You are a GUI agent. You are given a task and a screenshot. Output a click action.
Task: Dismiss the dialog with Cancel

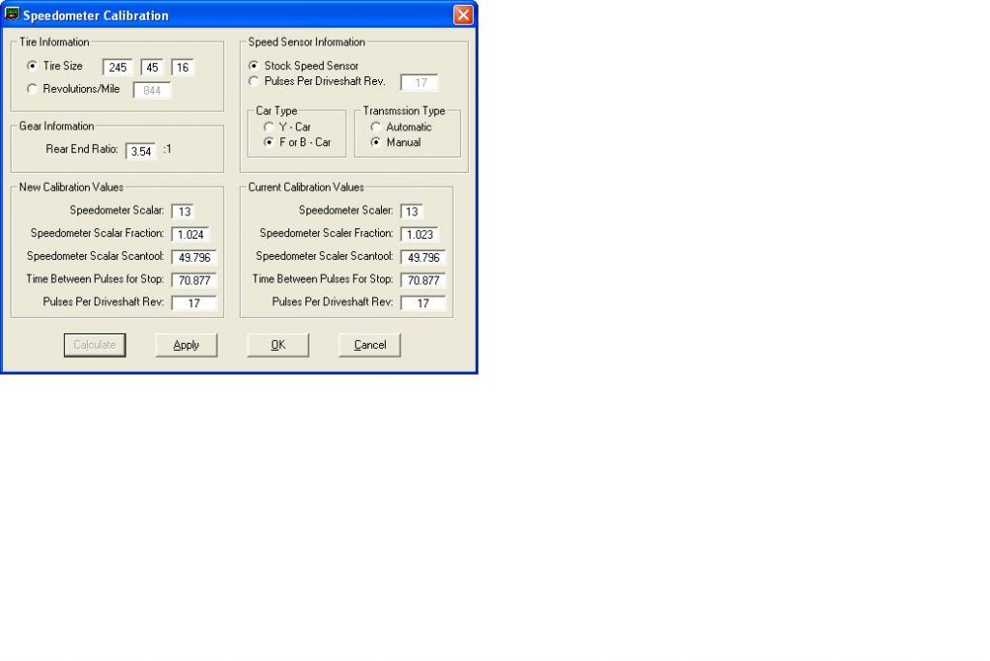point(369,345)
